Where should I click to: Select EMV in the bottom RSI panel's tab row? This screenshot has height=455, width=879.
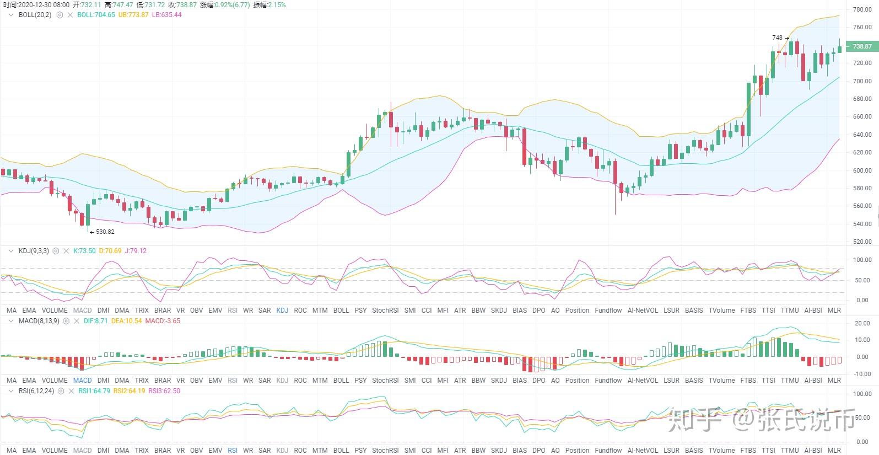215,451
